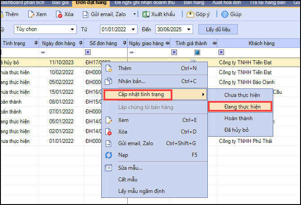301x205 pixels.
Task: Click the Xóa delete icon in toolbar
Action: click(x=59, y=14)
